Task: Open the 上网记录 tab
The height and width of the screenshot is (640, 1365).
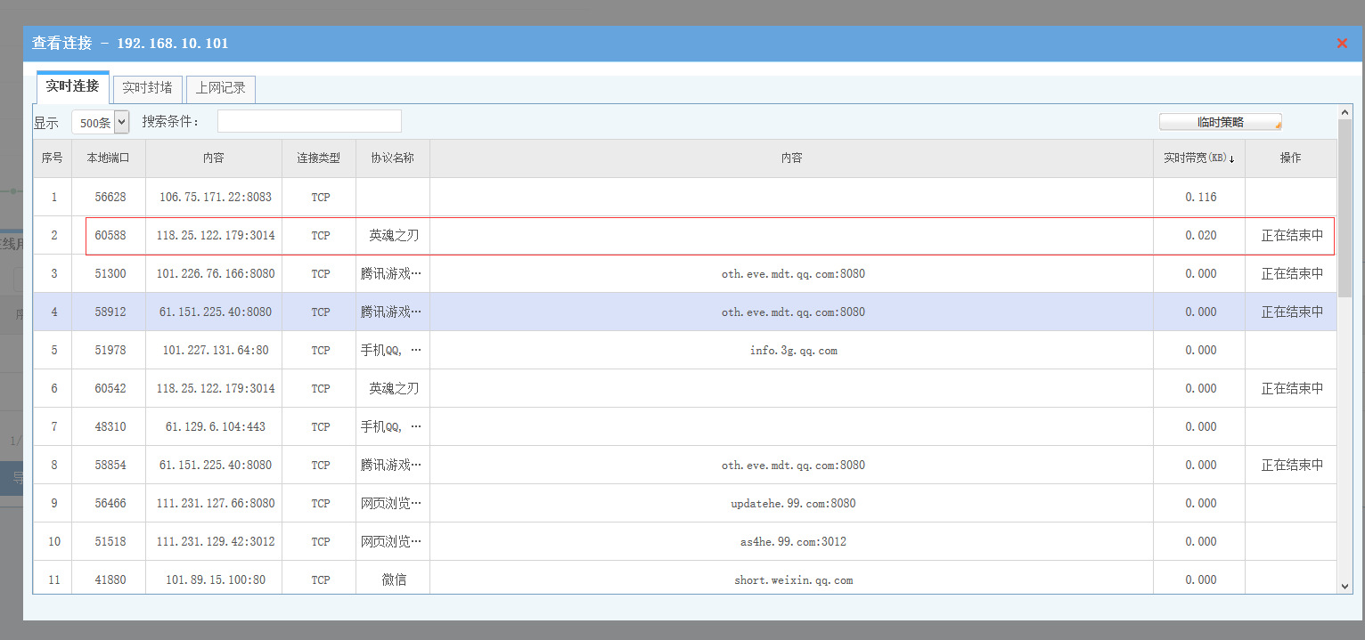Action: tap(220, 89)
